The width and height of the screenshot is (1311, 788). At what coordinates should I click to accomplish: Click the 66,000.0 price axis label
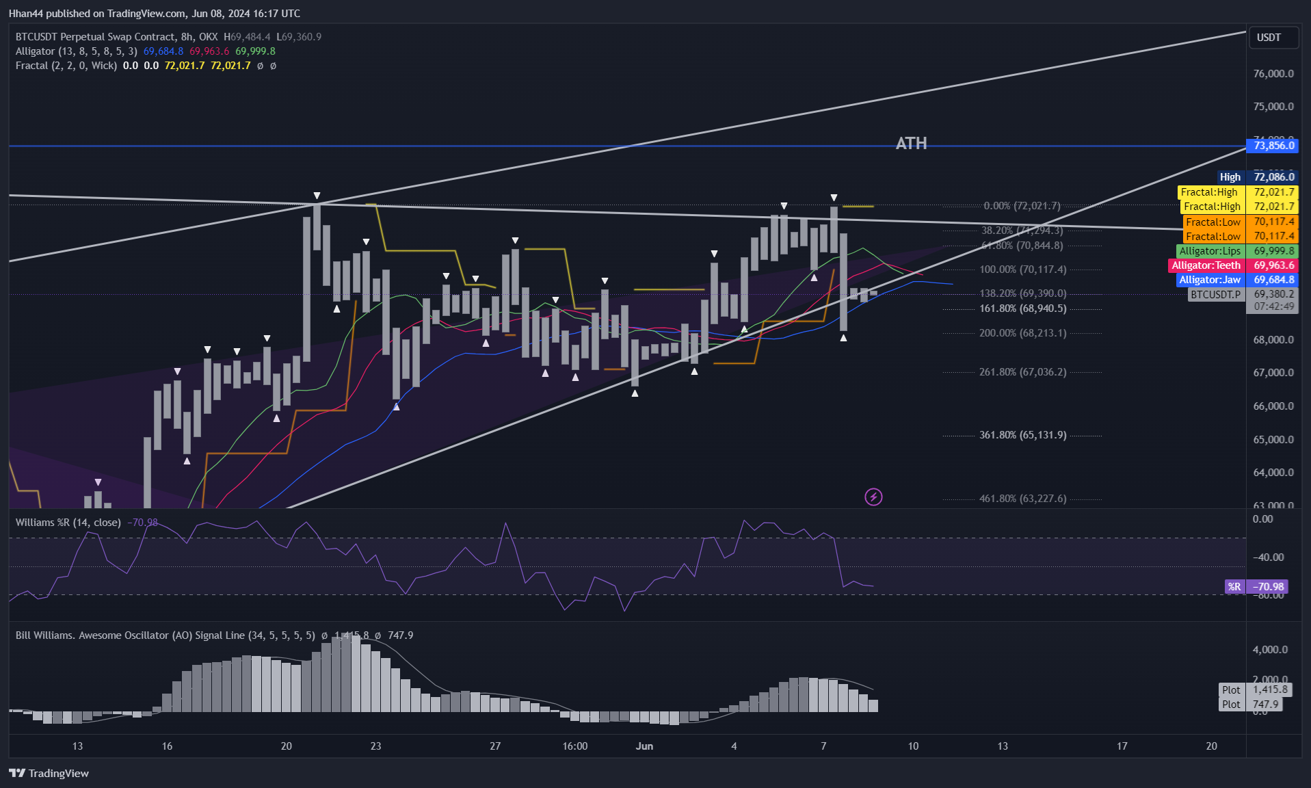coord(1273,406)
